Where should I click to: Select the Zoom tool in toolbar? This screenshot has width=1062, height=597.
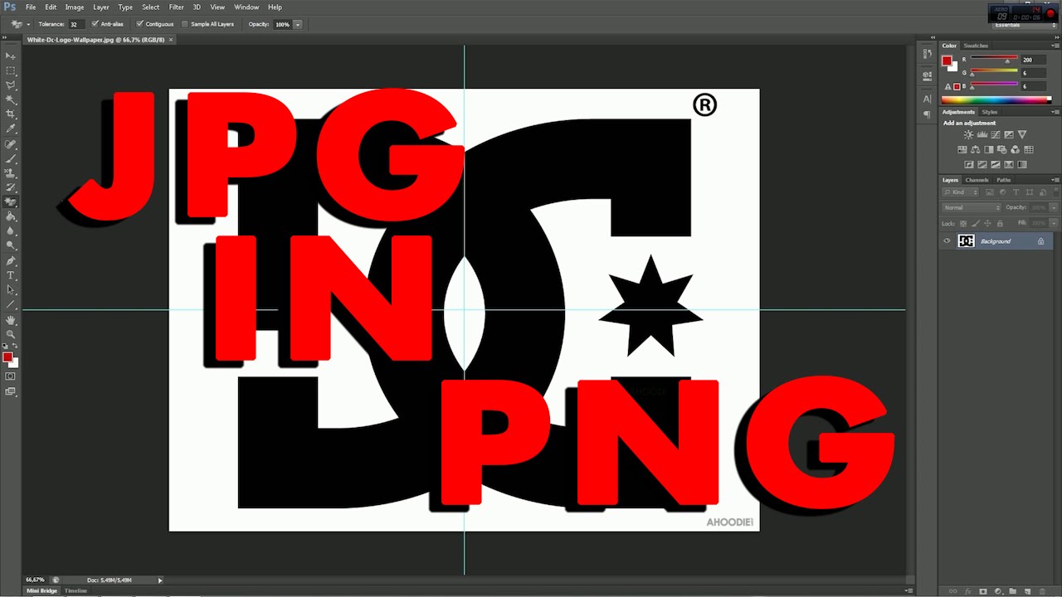tap(11, 333)
